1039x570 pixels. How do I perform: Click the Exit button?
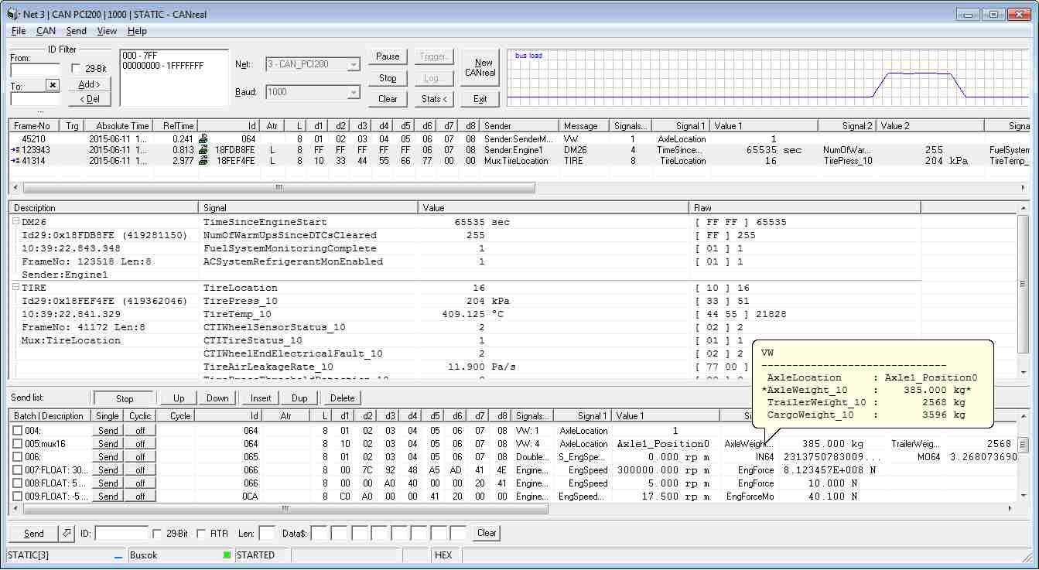point(480,99)
